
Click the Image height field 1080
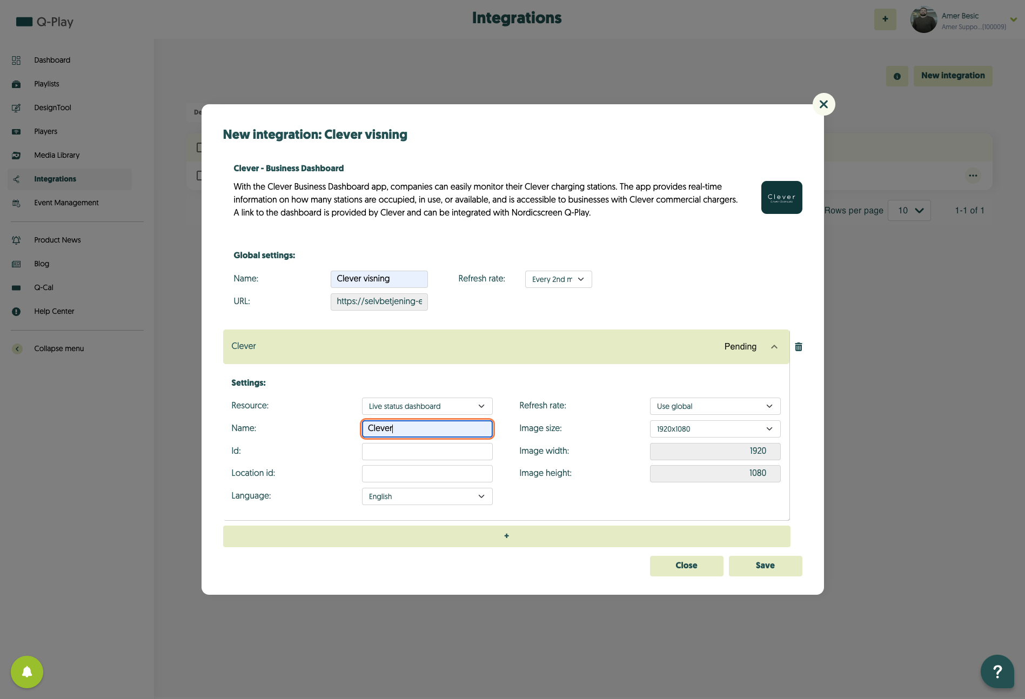(715, 473)
